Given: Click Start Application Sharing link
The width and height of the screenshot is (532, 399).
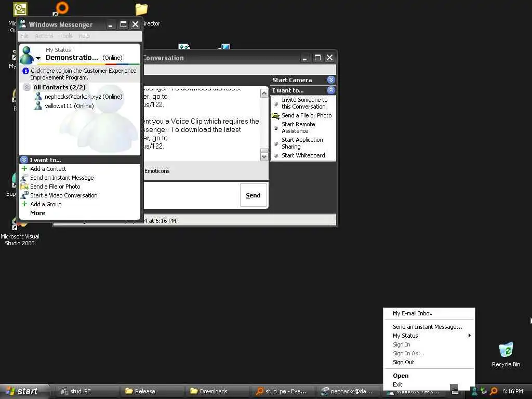Looking at the screenshot, I should click(x=302, y=143).
